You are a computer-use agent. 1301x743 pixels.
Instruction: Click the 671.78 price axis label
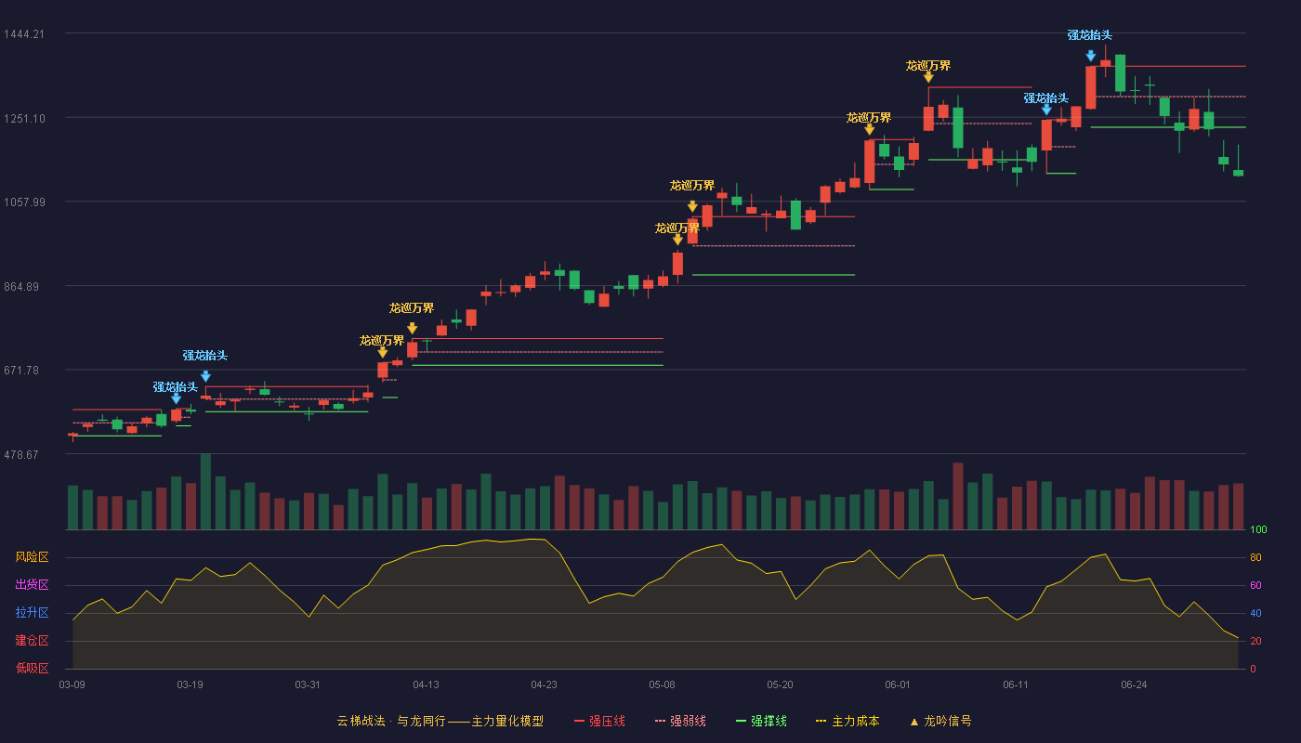click(23, 371)
